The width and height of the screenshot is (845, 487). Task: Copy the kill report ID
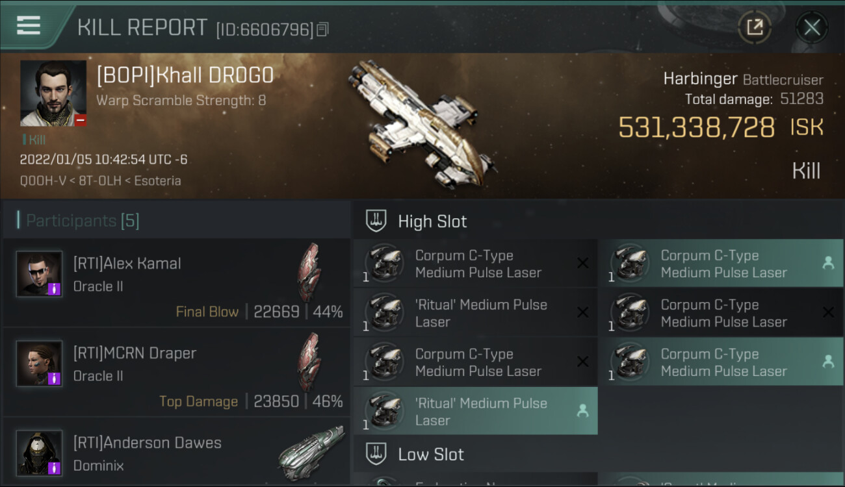coord(323,29)
